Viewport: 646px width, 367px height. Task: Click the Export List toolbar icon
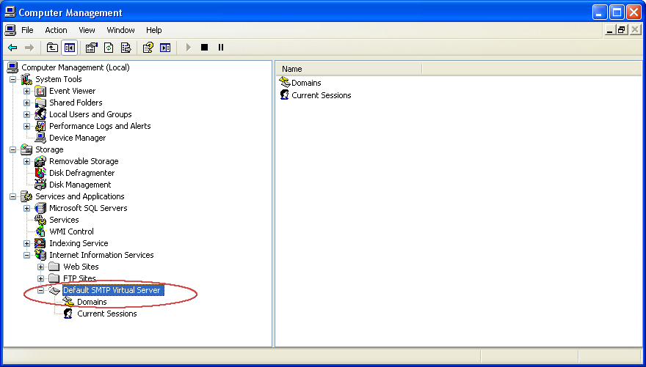(126, 48)
